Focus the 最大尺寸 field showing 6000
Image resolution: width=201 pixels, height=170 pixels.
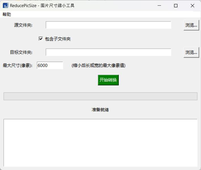click(x=50, y=65)
